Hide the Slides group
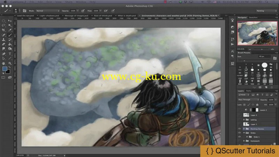 click(x=239, y=133)
